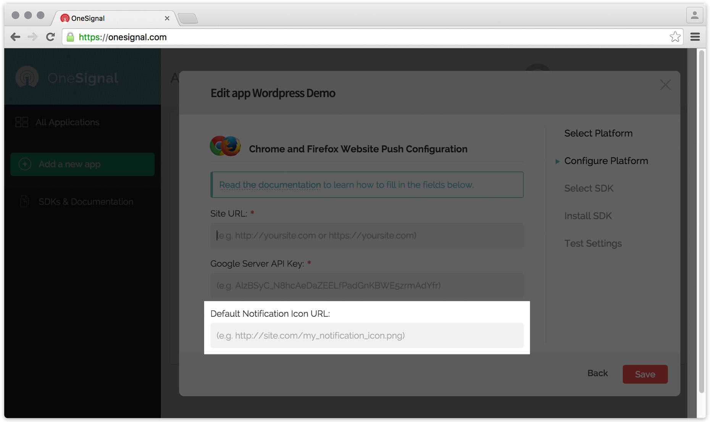
Task: Open the Read the documentation link
Action: (x=270, y=185)
